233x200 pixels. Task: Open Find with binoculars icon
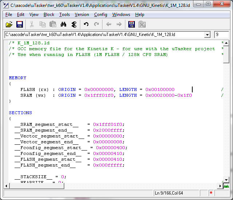coord(64,24)
